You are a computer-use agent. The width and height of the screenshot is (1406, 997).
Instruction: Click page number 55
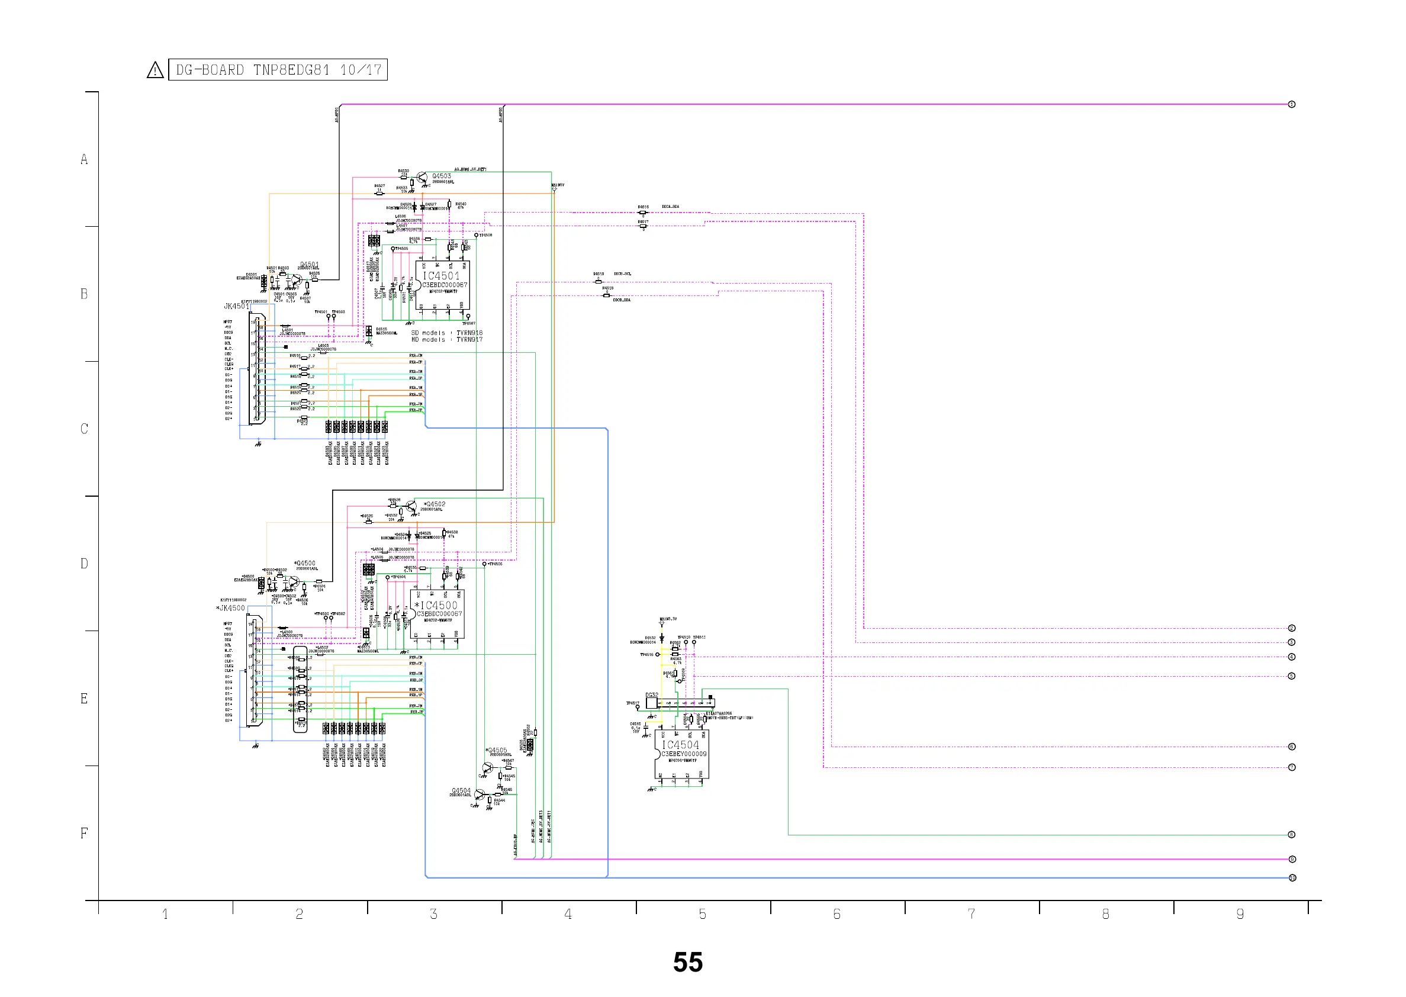pos(687,962)
